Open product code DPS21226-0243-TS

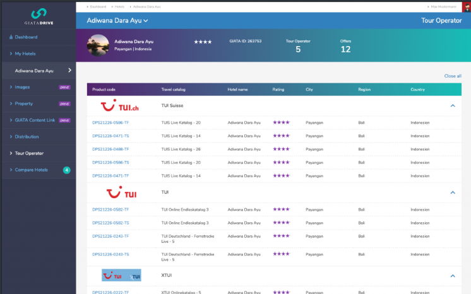point(110,254)
